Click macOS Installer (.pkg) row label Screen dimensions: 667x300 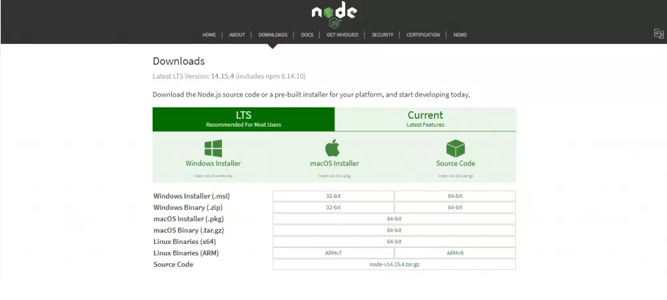(189, 219)
